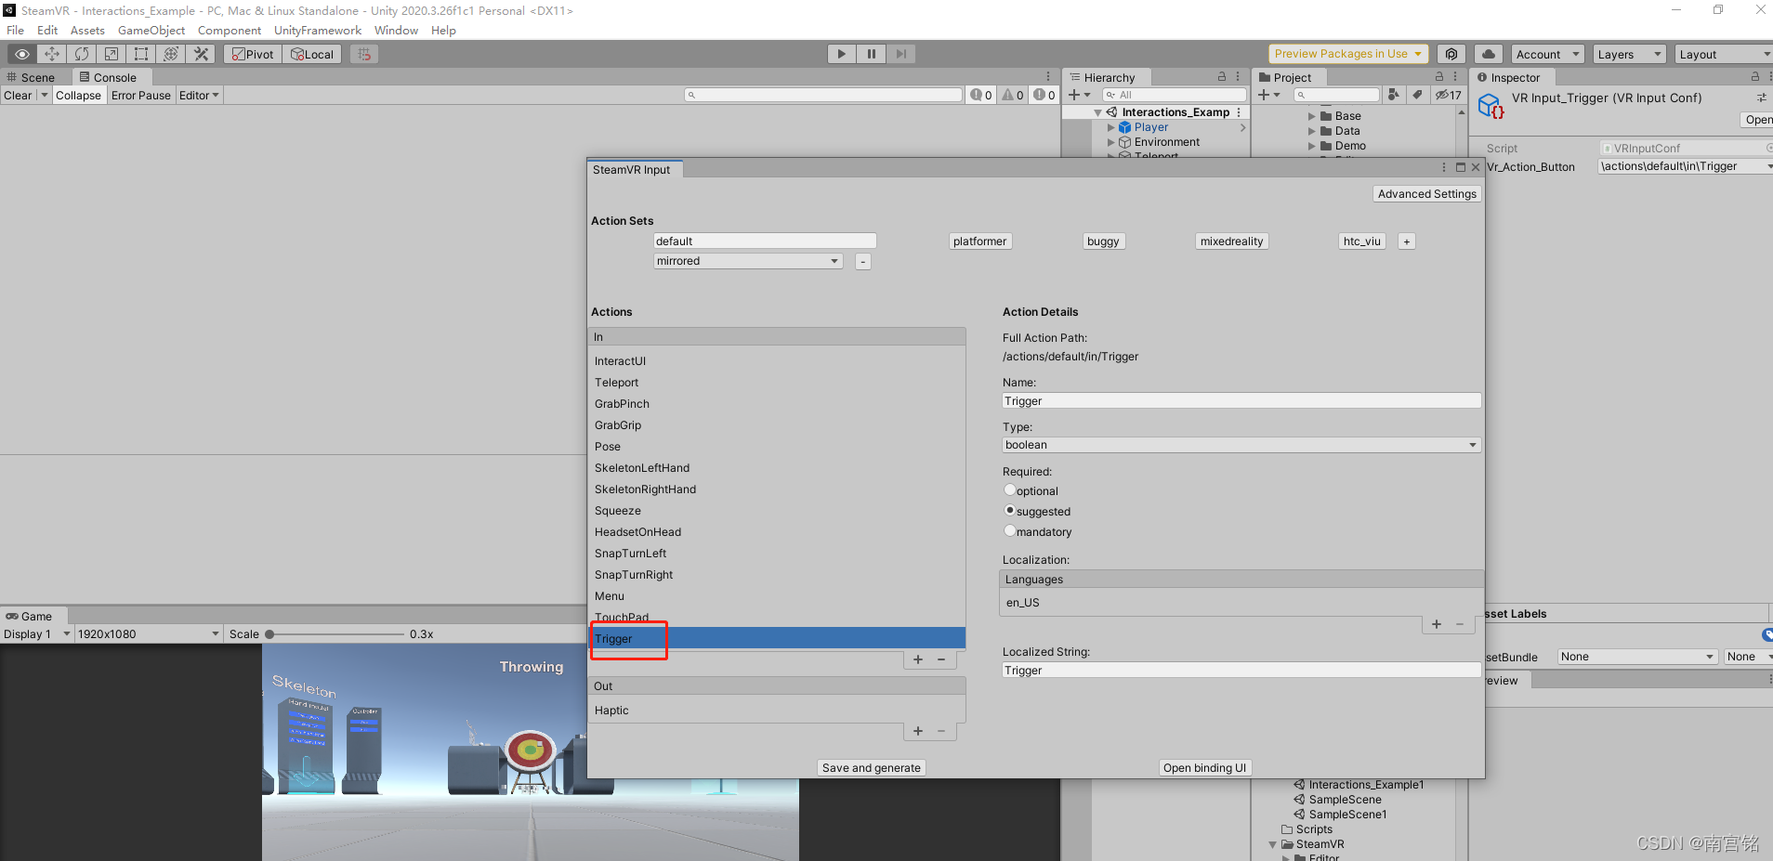
Task: Collapse the Interactions_Examp scene in Hierarchy
Action: coord(1097,112)
